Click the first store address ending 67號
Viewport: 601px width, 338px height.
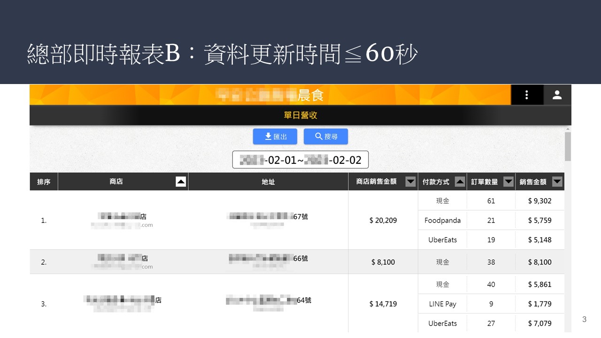coord(268,216)
